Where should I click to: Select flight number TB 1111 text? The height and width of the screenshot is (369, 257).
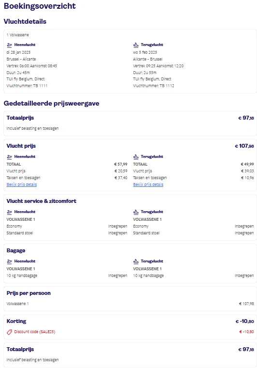[x=40, y=86]
